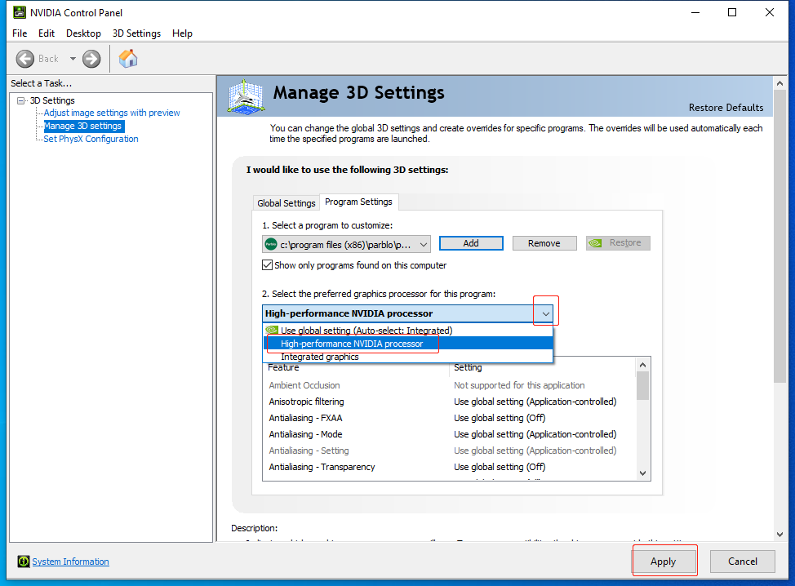The height and width of the screenshot is (586, 795).
Task: Click the Apply button
Action: pos(663,562)
